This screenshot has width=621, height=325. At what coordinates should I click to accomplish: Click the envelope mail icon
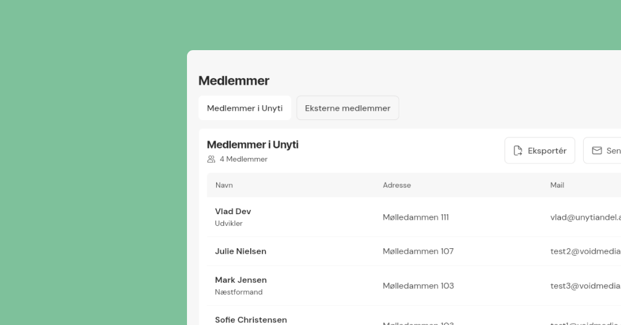click(x=597, y=150)
